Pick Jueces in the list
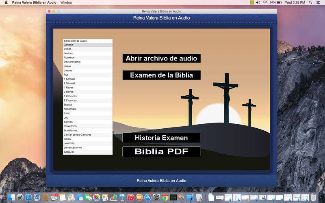This screenshot has width=325, height=203. (x=88, y=70)
